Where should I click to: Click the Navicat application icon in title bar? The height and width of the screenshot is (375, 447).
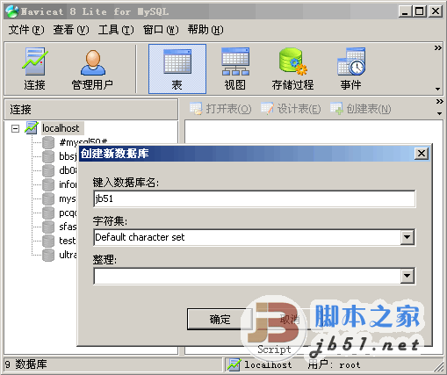pyautogui.click(x=12, y=11)
